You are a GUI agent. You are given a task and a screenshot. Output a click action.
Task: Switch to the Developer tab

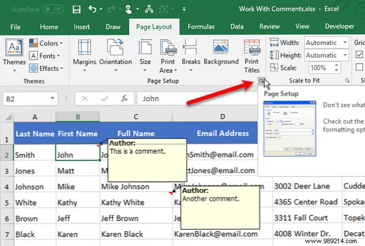pos(340,27)
